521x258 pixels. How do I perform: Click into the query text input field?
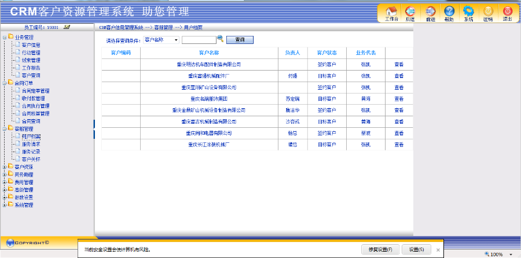(x=199, y=40)
